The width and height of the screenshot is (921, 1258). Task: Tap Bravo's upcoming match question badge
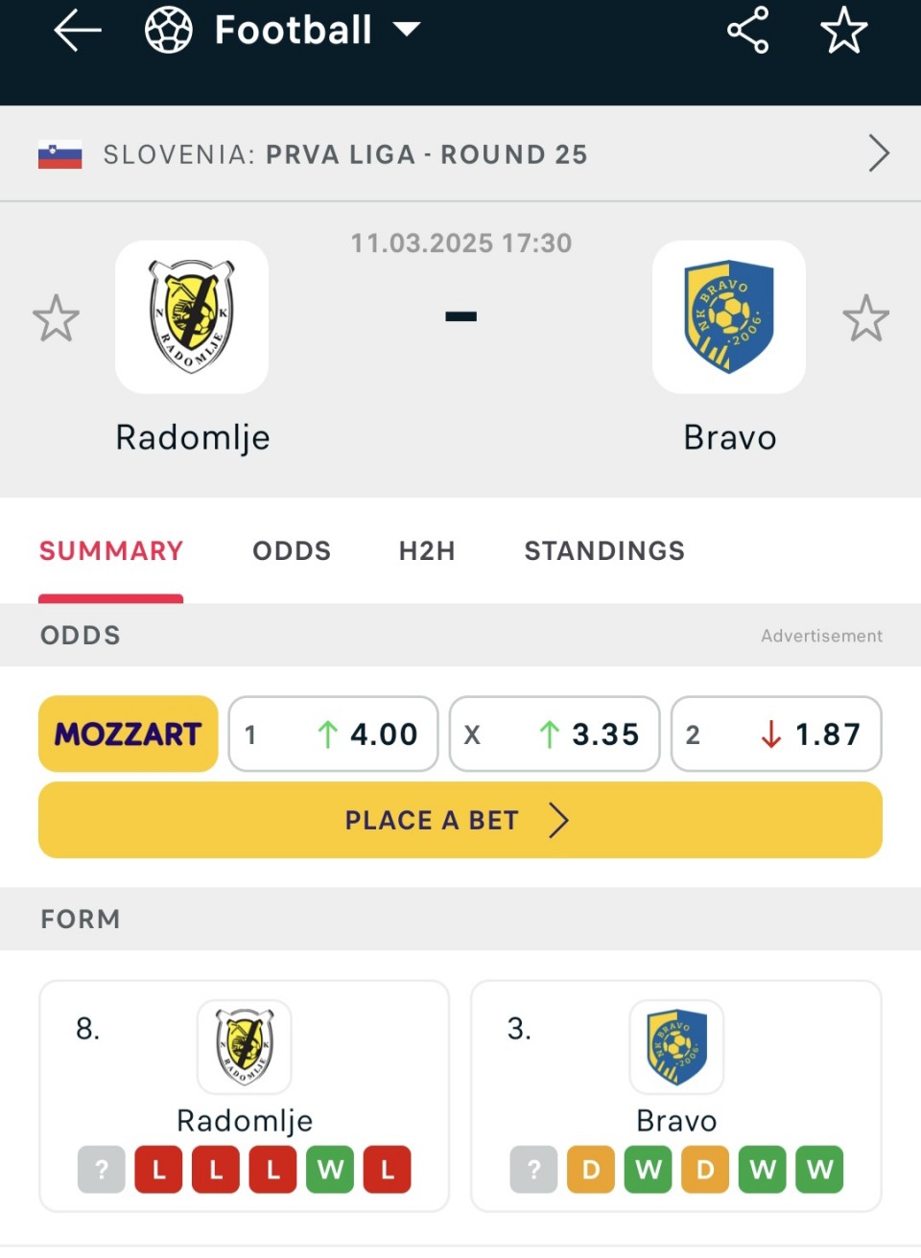(533, 1170)
